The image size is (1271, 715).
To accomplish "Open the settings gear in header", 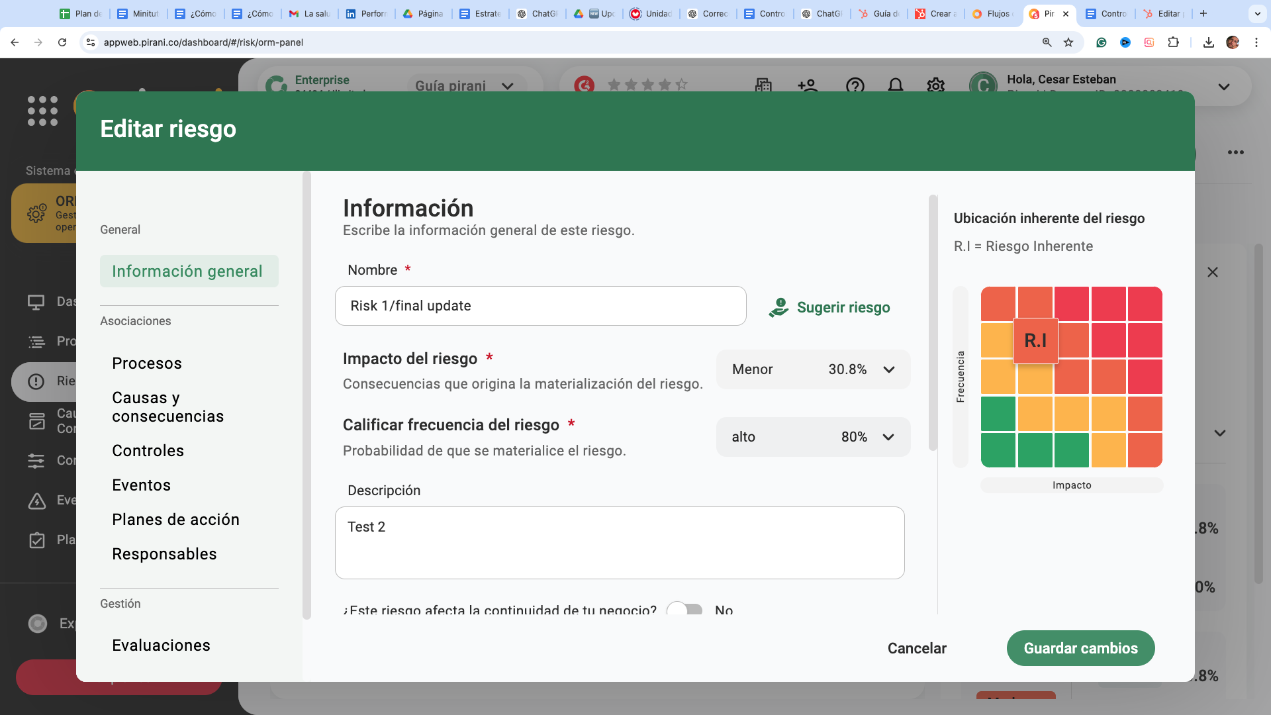I will click(x=935, y=85).
